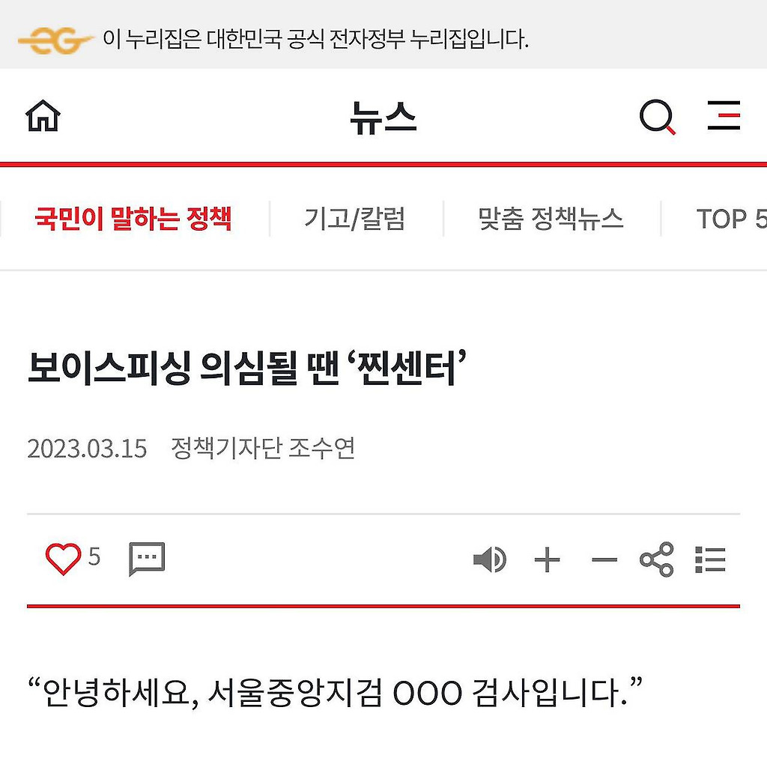Open comments via speech bubble icon

[x=147, y=559]
